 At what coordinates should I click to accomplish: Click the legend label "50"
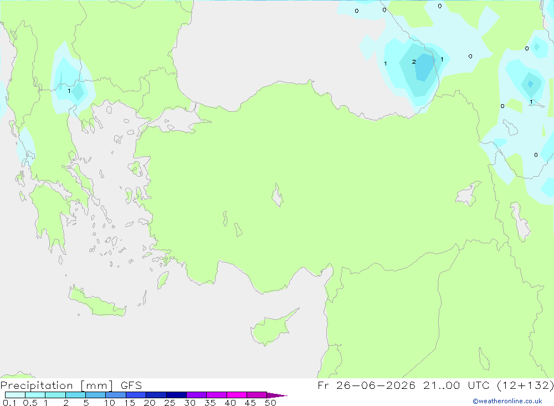tap(271, 403)
